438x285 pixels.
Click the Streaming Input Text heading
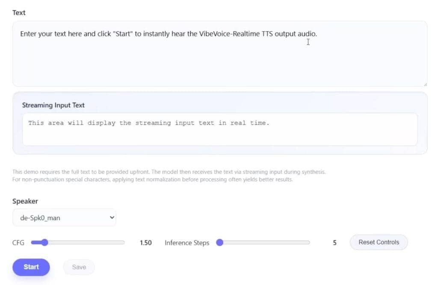coord(53,105)
